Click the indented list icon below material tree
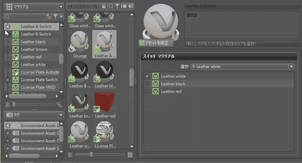The height and width of the screenshot is (163, 302). click(x=59, y=105)
